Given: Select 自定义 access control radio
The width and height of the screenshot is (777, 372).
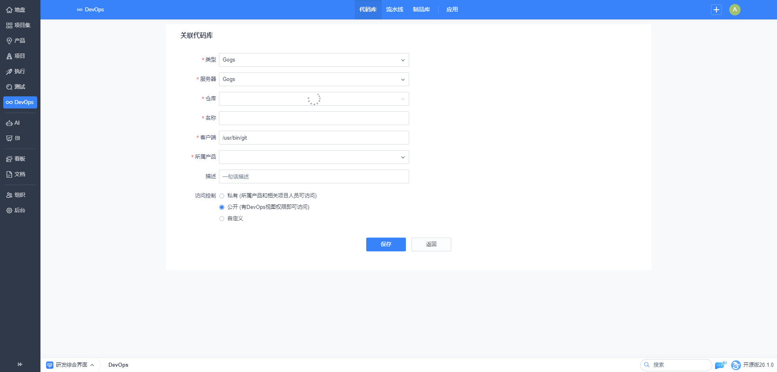Looking at the screenshot, I should click(x=222, y=219).
